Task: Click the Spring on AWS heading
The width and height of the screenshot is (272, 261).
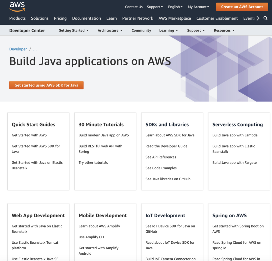Action: tap(229, 215)
